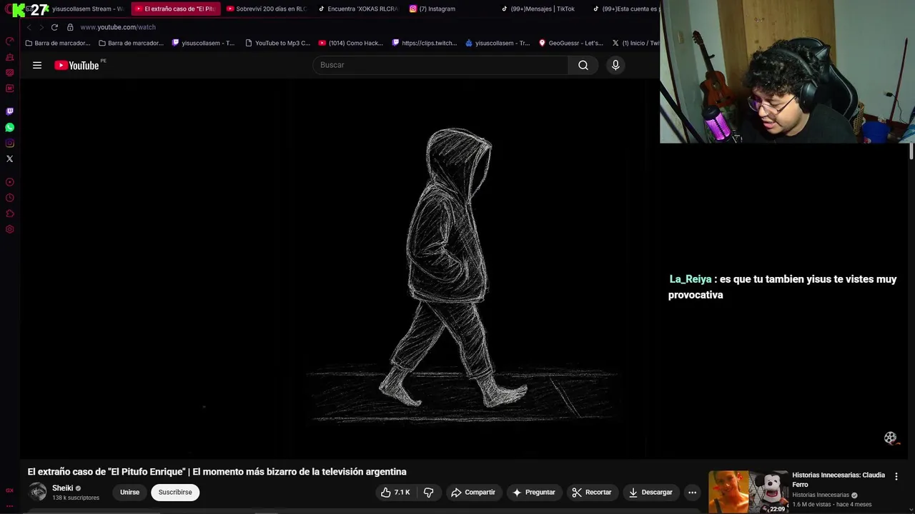Click the La_Reiya chat username
This screenshot has height=514, width=915.
[x=691, y=279]
